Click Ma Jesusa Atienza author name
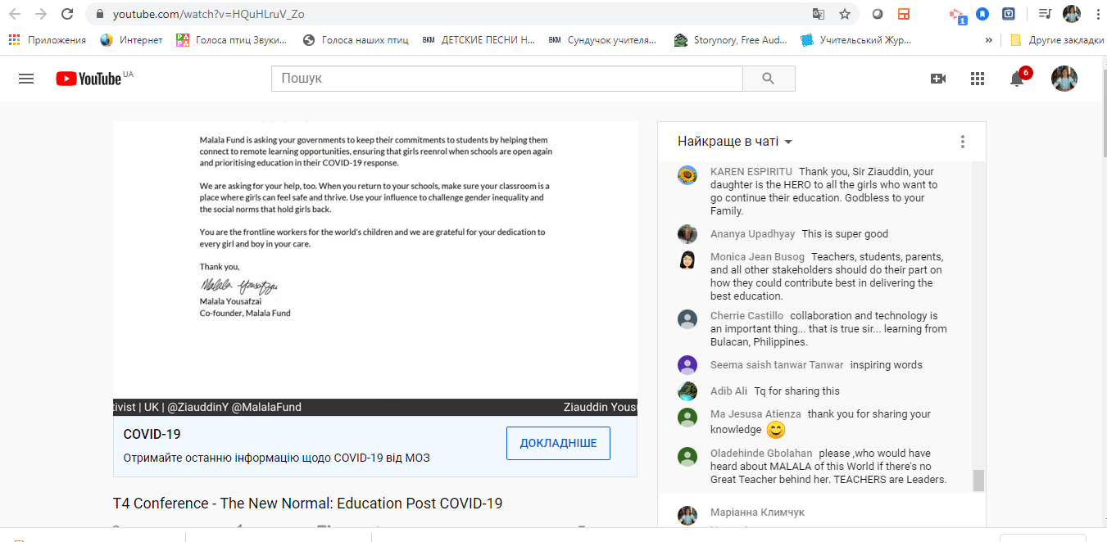Screen dimensions: 1107x542 coord(755,414)
